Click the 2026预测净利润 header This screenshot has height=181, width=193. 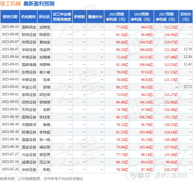click(141, 17)
